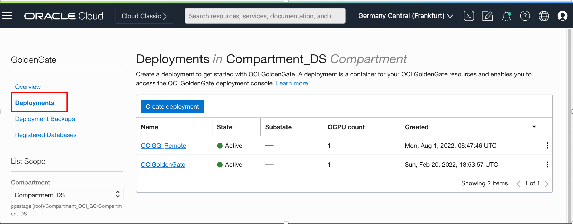Launch Cloud Shell developer tools icon

(469, 16)
